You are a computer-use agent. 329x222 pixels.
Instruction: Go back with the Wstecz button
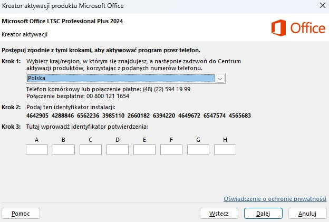pyautogui.click(x=219, y=214)
